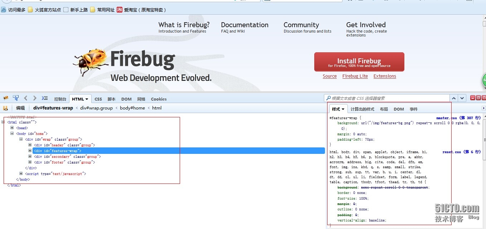Expand the features-wrap div node

pos(30,151)
